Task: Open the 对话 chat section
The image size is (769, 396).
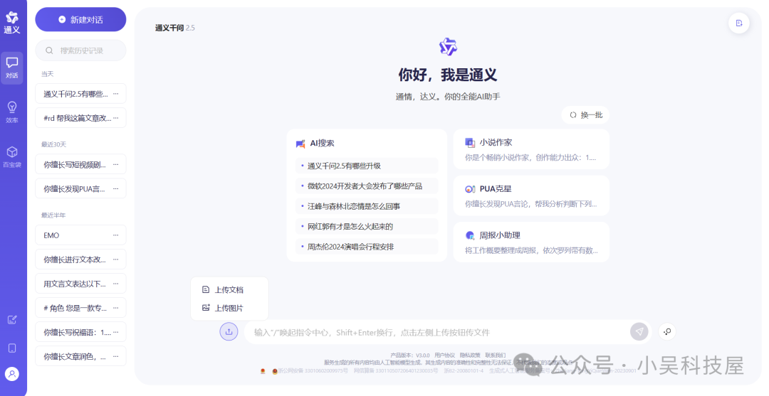Action: 12,68
